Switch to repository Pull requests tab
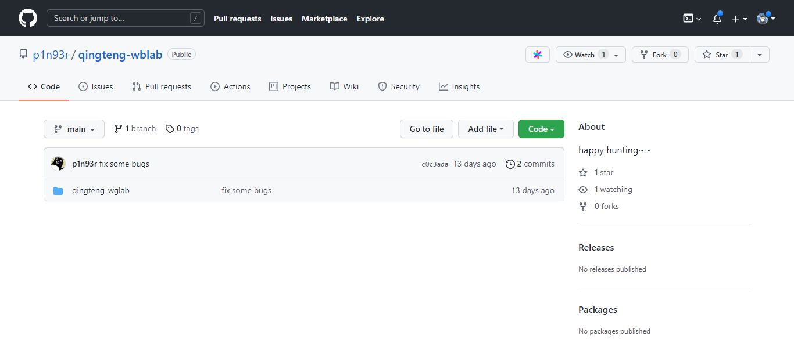This screenshot has width=794, height=358. (x=162, y=86)
